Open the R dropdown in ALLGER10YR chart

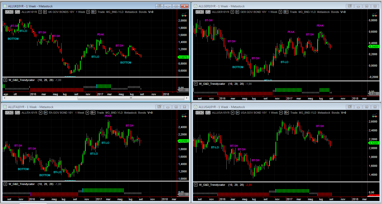pyautogui.click(x=286, y=12)
